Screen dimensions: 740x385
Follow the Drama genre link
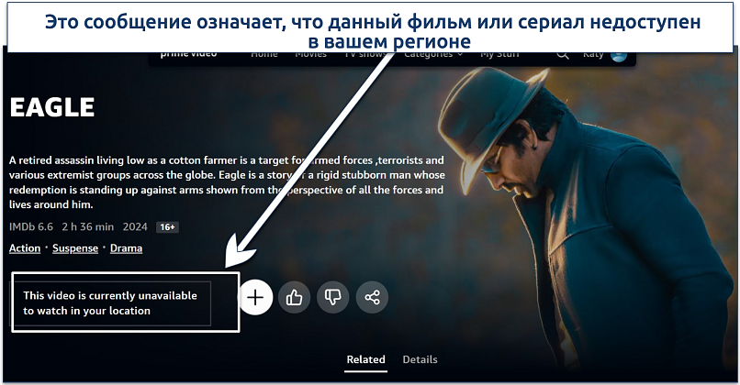point(126,248)
